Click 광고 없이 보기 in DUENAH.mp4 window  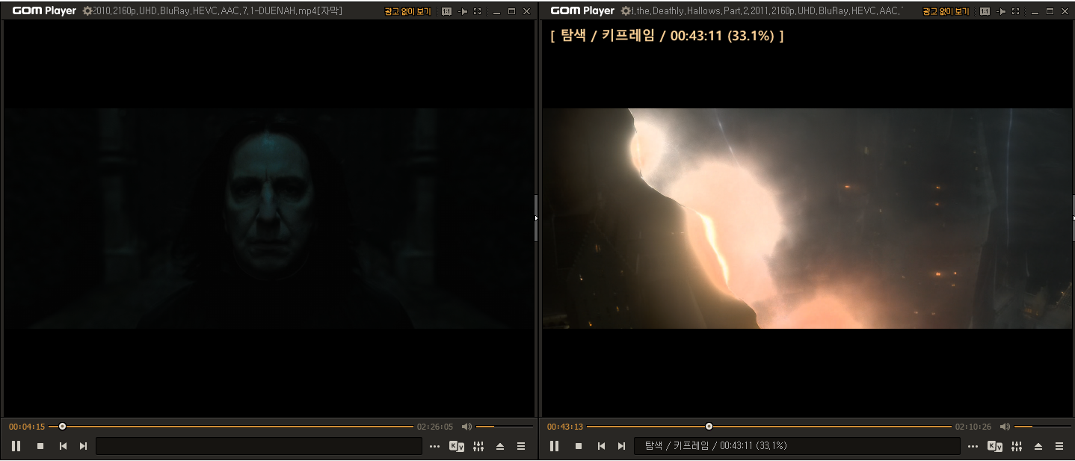(x=408, y=11)
